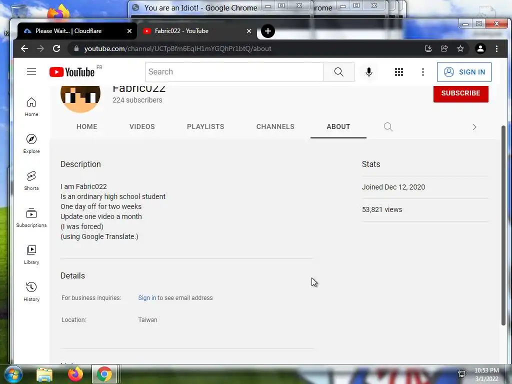Screen dimensions: 512x384
Task: Click the Chrome taskbar icon
Action: 104,374
